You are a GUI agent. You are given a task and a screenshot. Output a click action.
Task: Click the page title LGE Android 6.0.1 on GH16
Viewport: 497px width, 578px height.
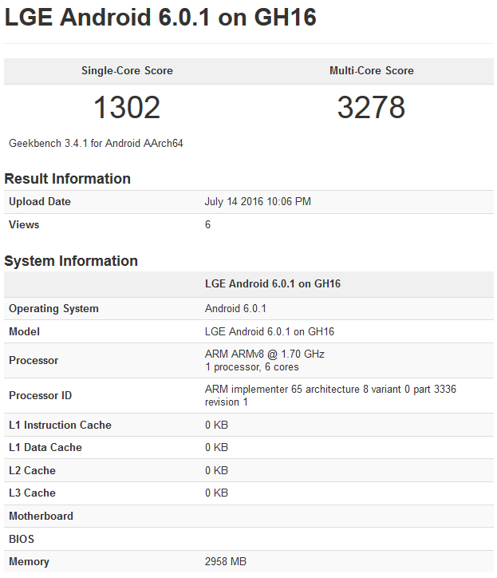click(x=160, y=18)
